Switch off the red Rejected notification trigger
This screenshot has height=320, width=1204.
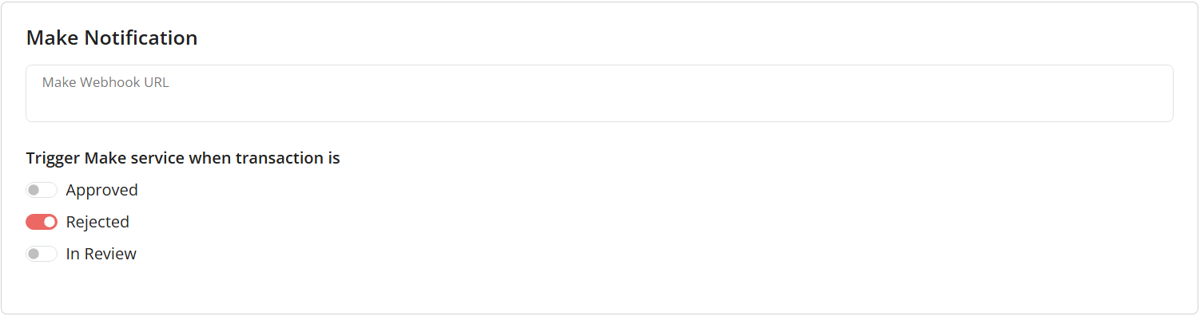coord(42,222)
